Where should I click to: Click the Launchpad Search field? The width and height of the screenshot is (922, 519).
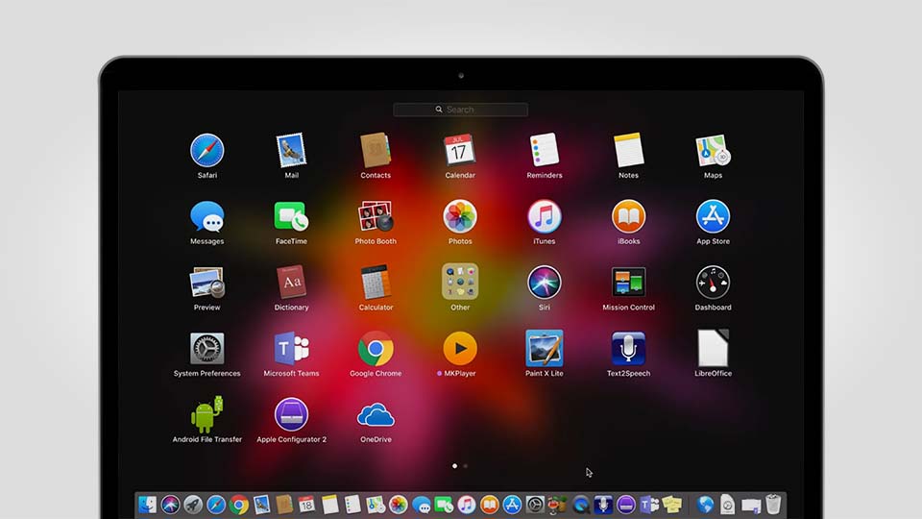pyautogui.click(x=460, y=110)
